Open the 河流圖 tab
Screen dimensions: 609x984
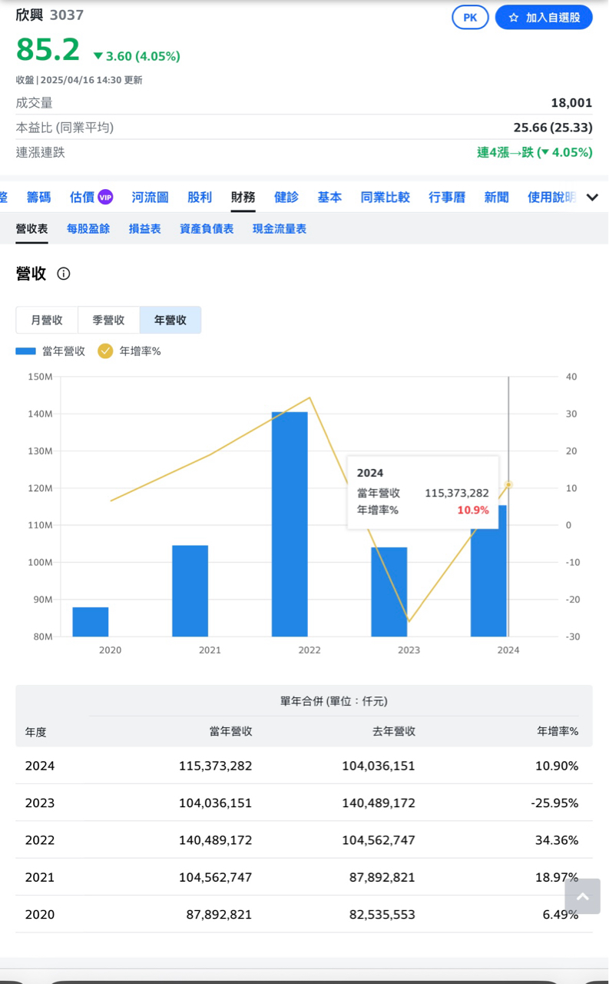click(150, 198)
